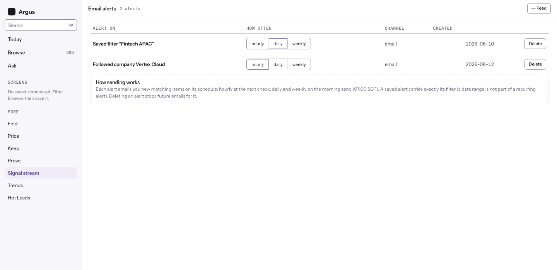Set Vertex Cloud alert to weekly
Screen dimensions: 557x270
click(299, 64)
